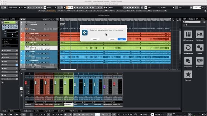The height and width of the screenshot is (116, 207).
Task: Solo the piano close r track
Action: click(x=28, y=38)
